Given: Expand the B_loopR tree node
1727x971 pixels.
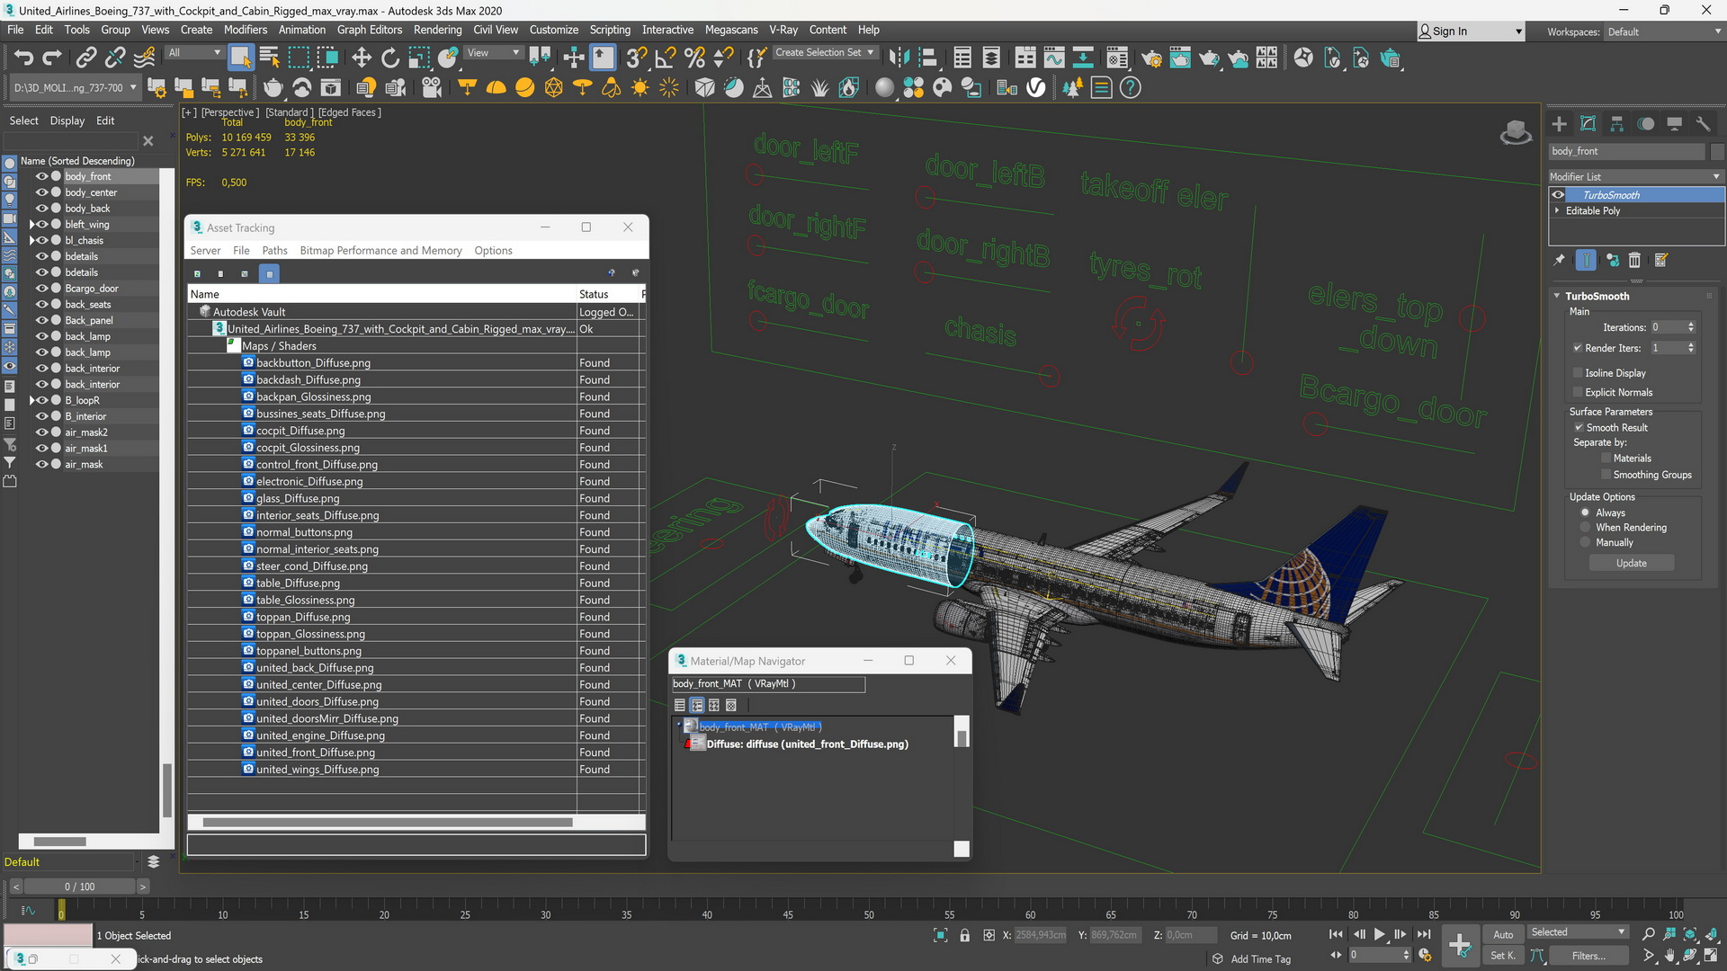Looking at the screenshot, I should tap(32, 401).
